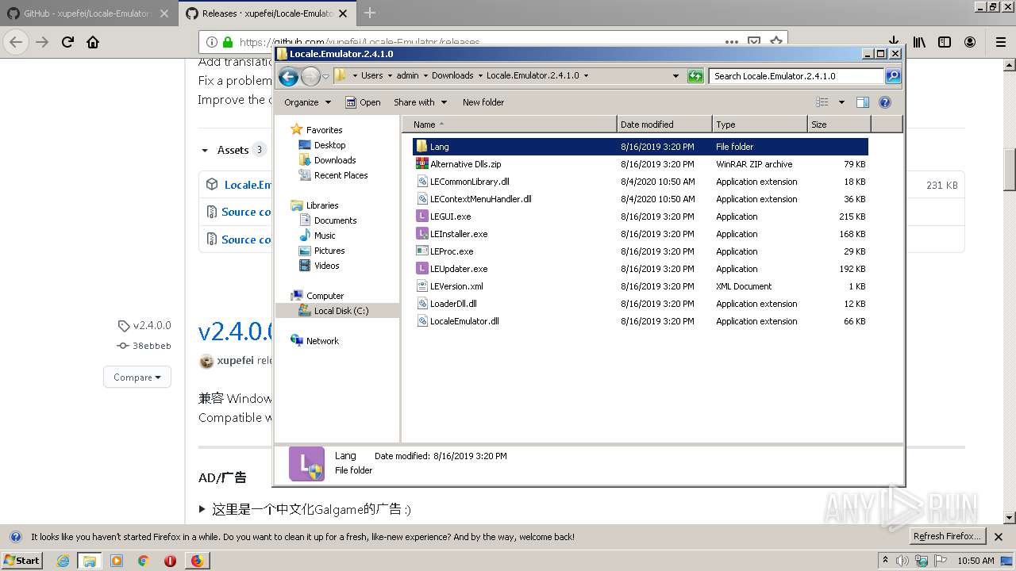Open a new Firefox tab
Image resolution: width=1016 pixels, height=571 pixels.
tap(370, 13)
